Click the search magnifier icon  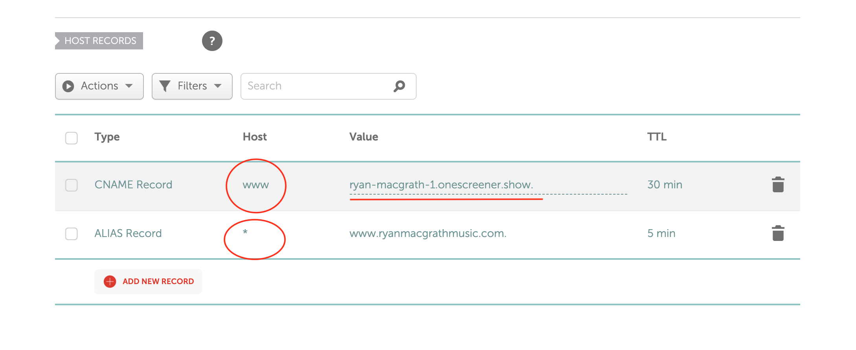pos(399,86)
